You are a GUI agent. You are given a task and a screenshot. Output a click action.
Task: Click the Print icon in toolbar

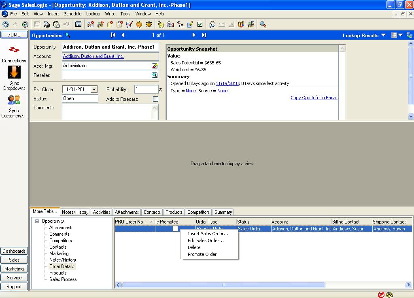47,25
